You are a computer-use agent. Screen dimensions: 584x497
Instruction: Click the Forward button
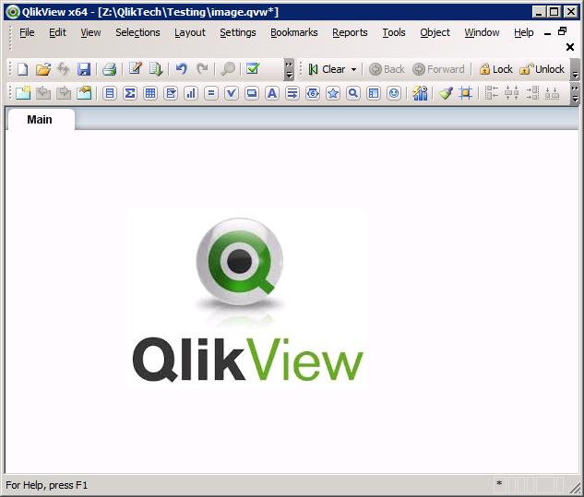point(439,69)
